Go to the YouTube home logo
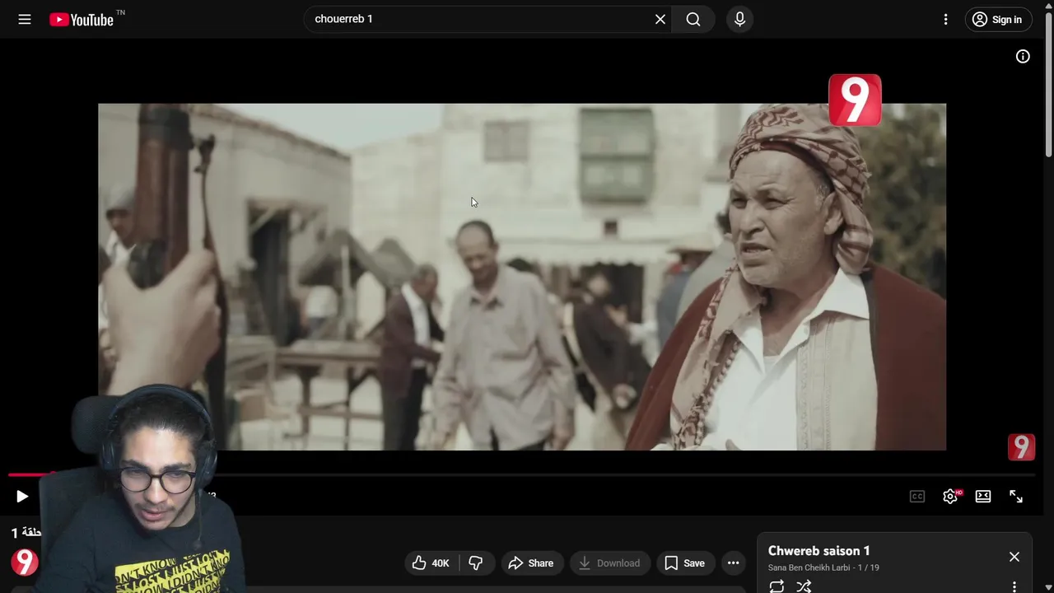This screenshot has width=1054, height=593. click(x=82, y=20)
